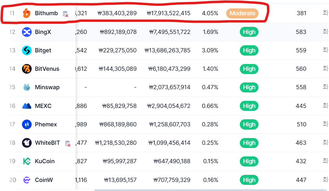
Task: Select the ₩1,099,456,414 volume value
Action: click(x=170, y=143)
